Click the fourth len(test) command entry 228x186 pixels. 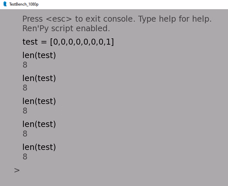(x=39, y=124)
